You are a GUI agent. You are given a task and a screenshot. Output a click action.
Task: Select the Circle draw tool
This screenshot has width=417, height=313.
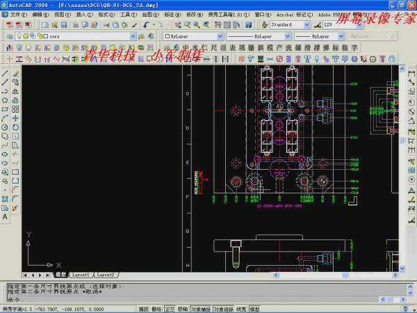[x=5, y=127]
